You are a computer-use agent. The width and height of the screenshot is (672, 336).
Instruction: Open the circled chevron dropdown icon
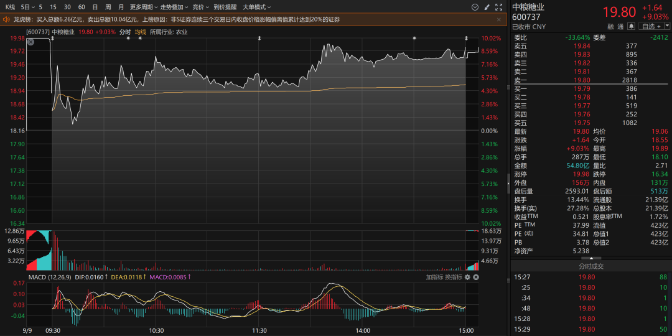474,7
